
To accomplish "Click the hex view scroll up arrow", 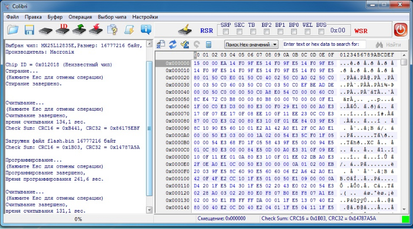I will [x=404, y=55].
